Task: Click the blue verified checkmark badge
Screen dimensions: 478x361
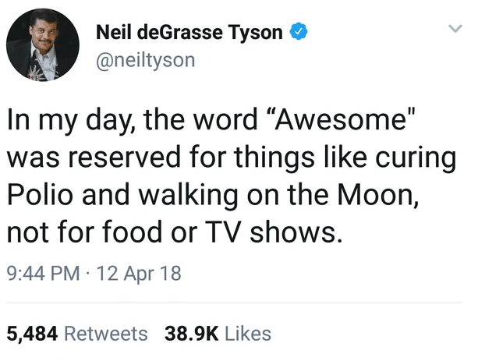Action: [299, 32]
